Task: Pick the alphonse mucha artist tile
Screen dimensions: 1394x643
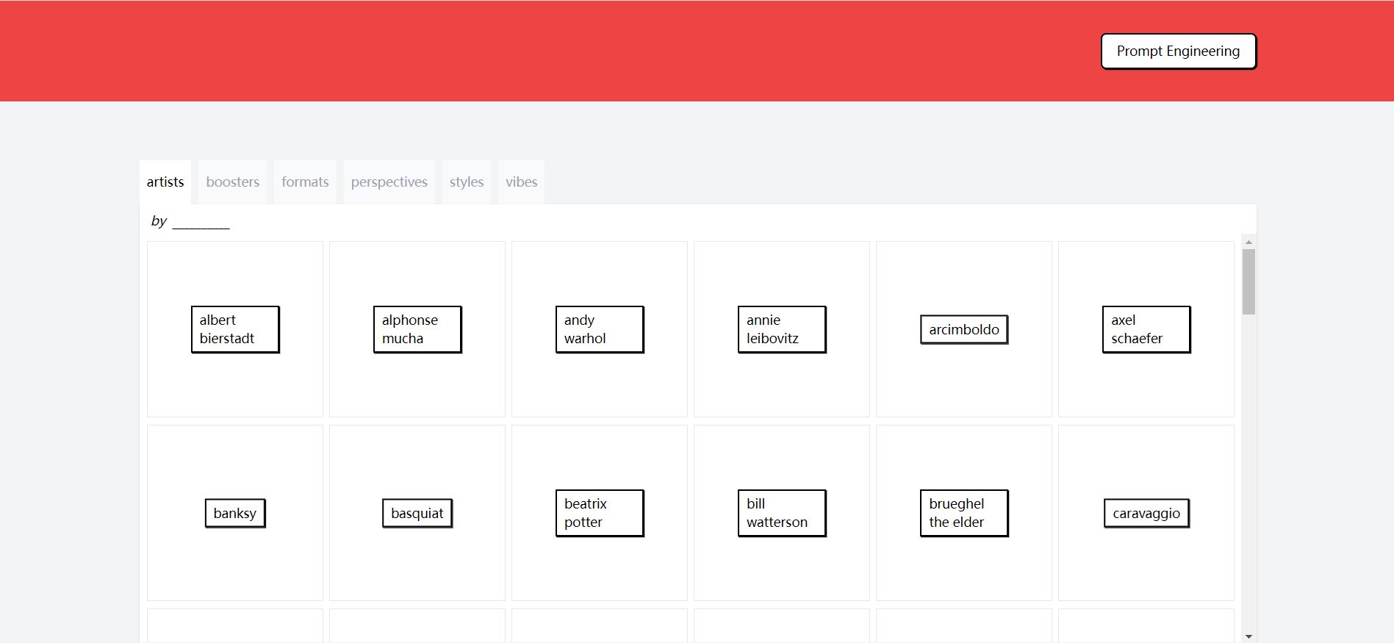Action: tap(417, 329)
